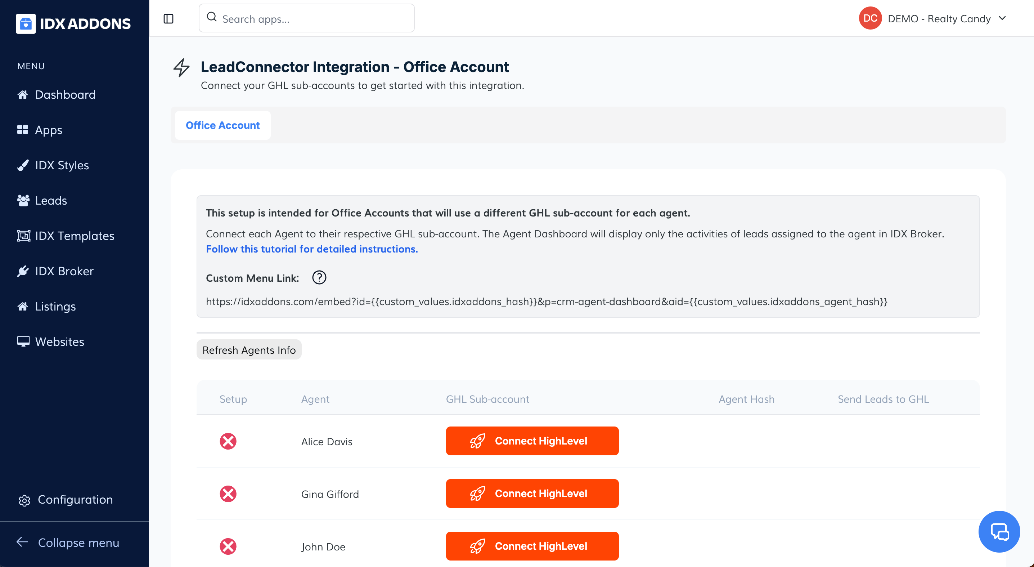Select the Office Account tab

(223, 125)
